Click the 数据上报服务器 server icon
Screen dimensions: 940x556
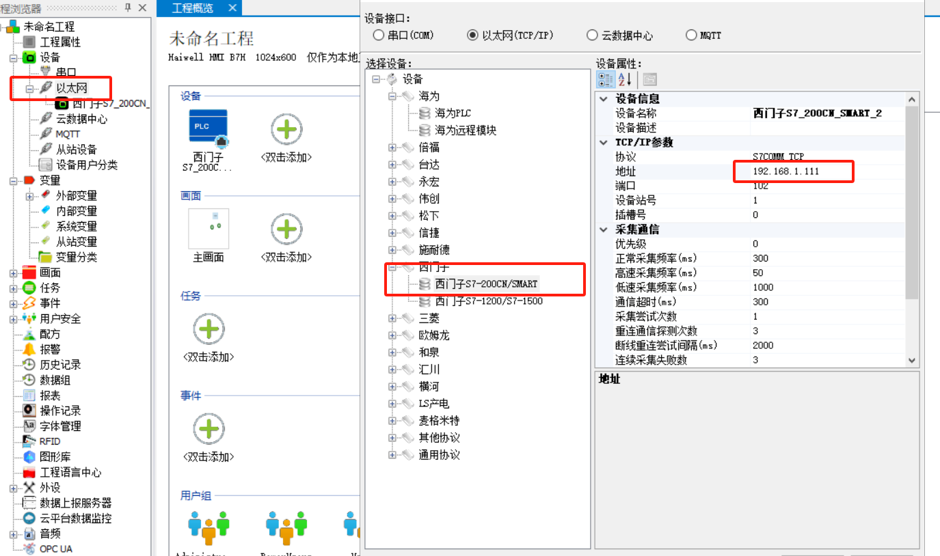(x=29, y=503)
